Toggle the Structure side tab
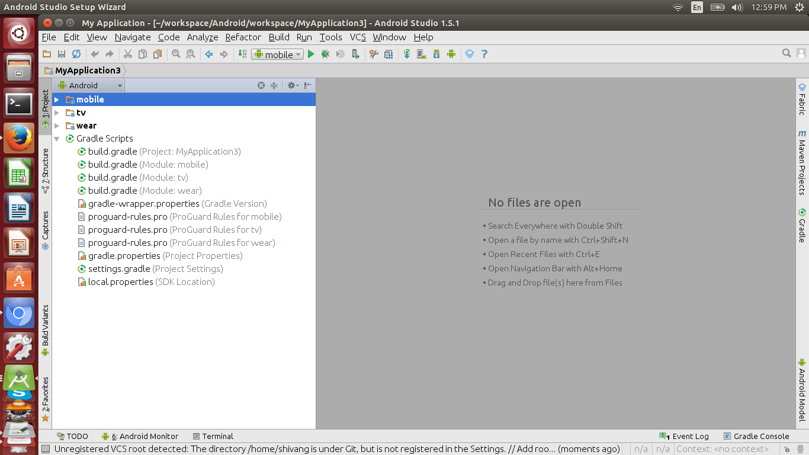 pyautogui.click(x=45, y=171)
